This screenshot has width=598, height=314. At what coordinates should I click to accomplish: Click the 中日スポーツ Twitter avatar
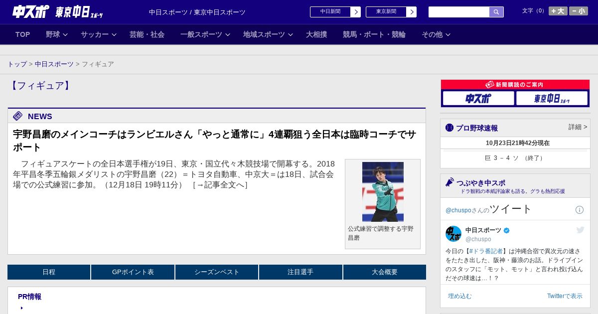(x=453, y=234)
